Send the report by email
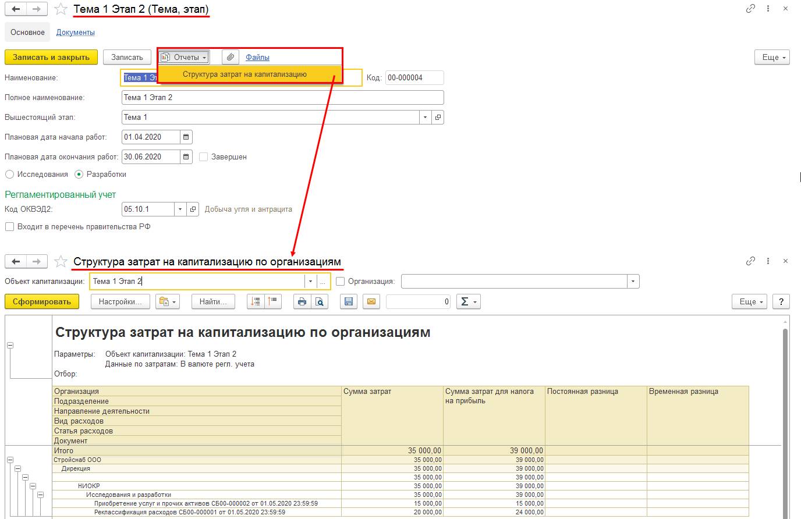The width and height of the screenshot is (801, 519). pyautogui.click(x=371, y=301)
